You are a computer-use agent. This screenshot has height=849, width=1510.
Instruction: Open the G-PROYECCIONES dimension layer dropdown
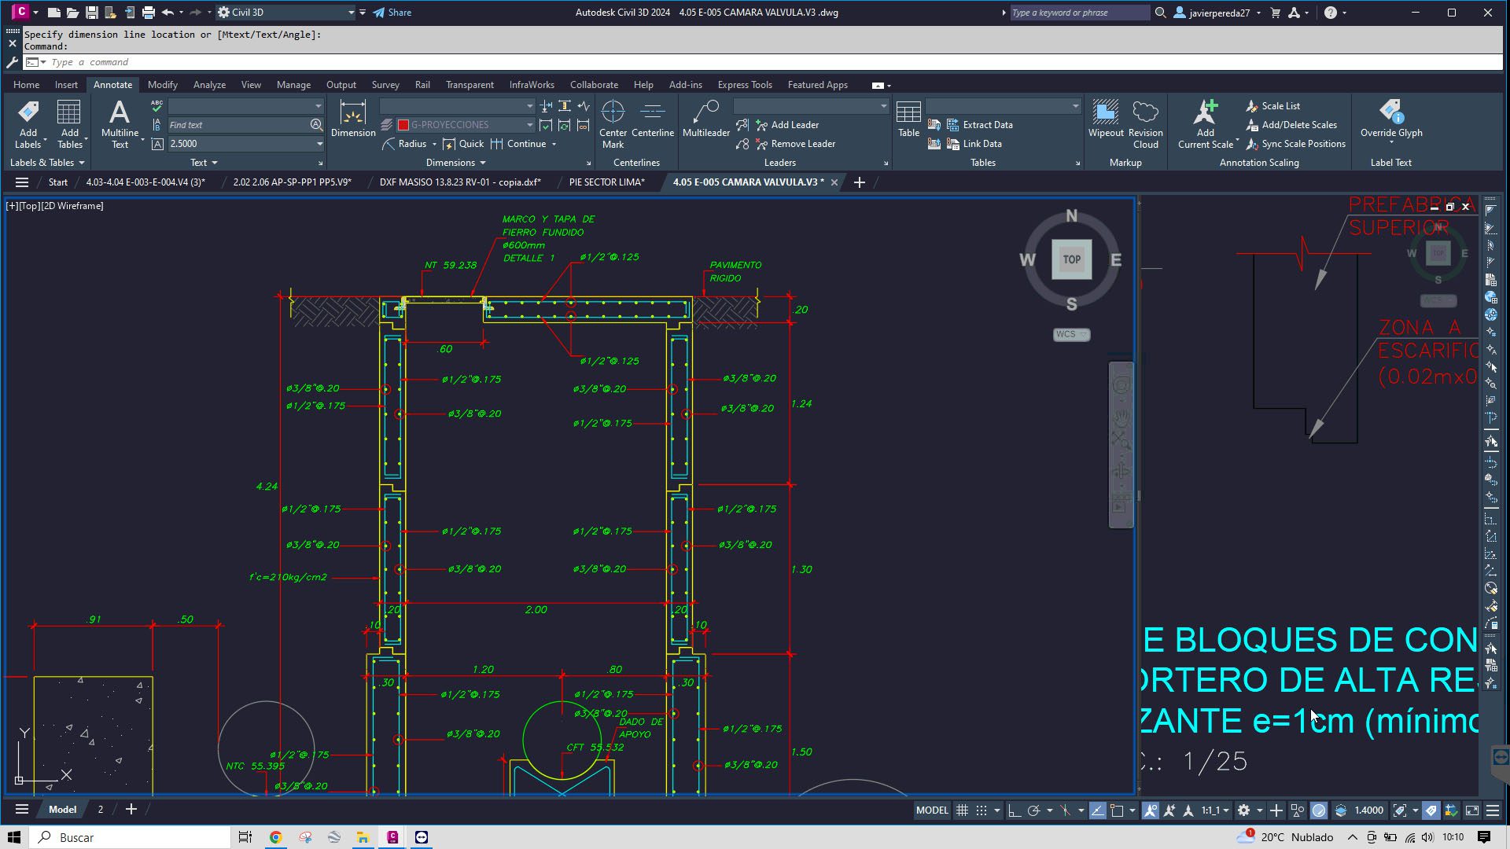529,125
